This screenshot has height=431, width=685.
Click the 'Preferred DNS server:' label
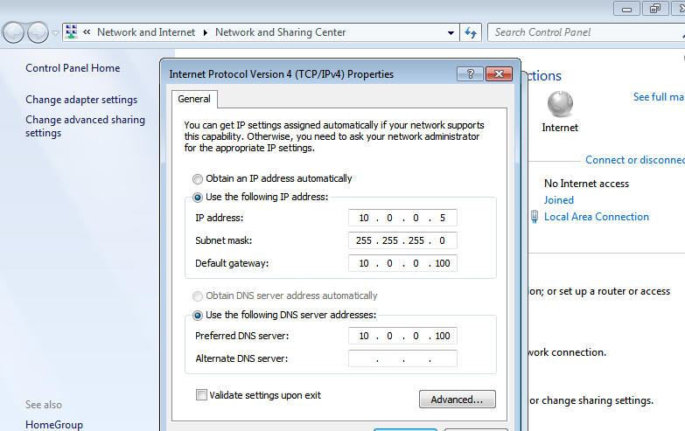point(241,336)
